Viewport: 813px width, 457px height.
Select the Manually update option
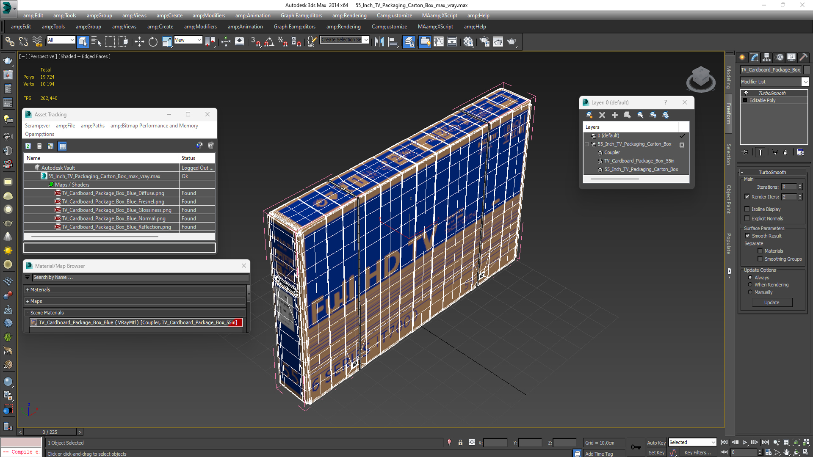(750, 292)
